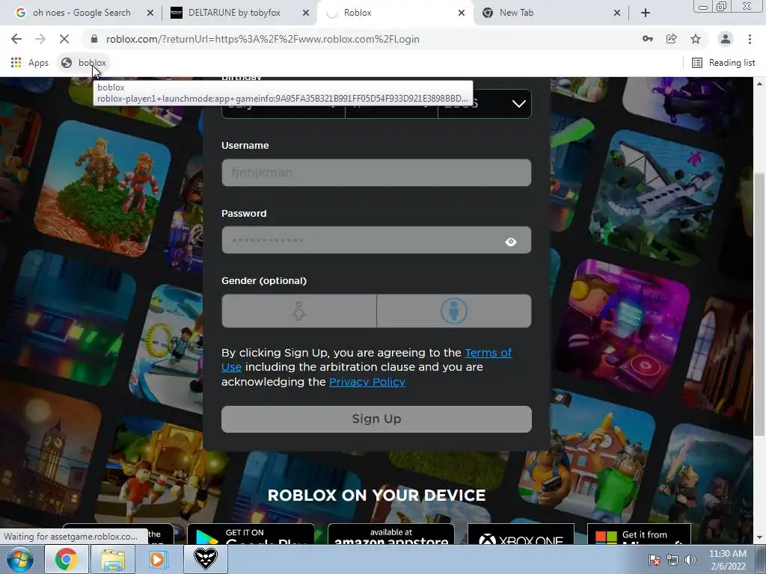Screen dimensions: 766x574
Task: Open the Microsoft store badge
Action: [639, 534]
